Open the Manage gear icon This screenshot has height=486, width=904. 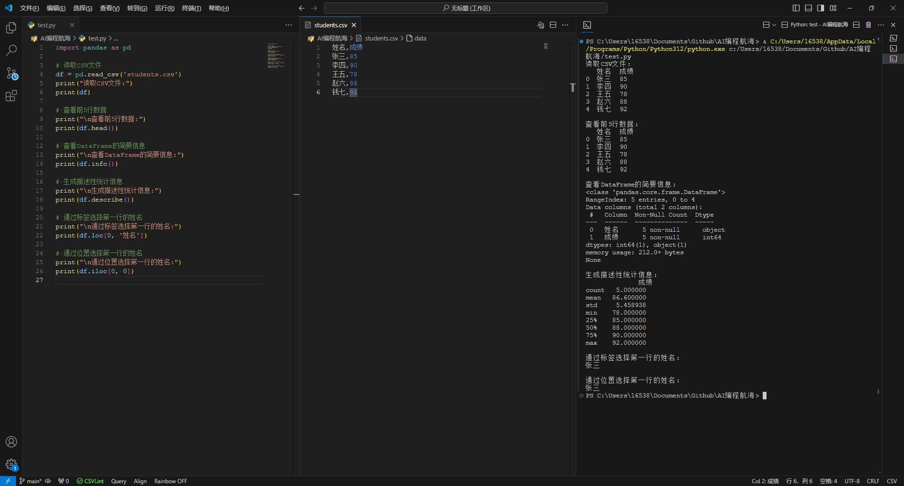(x=11, y=465)
